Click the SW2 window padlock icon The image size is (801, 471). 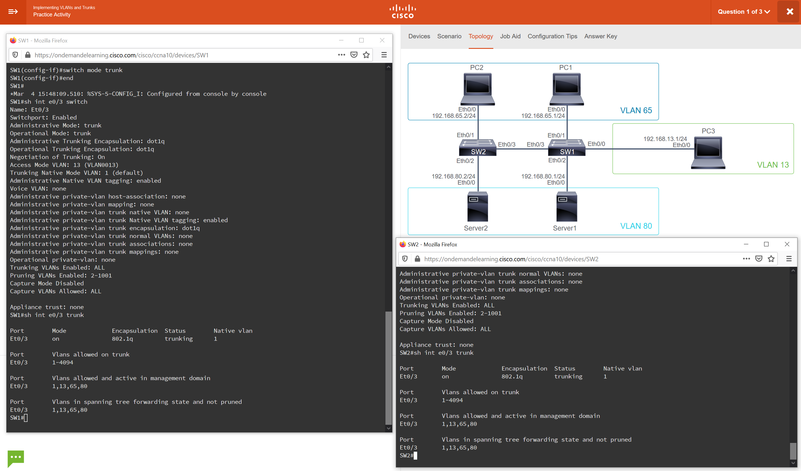point(417,259)
